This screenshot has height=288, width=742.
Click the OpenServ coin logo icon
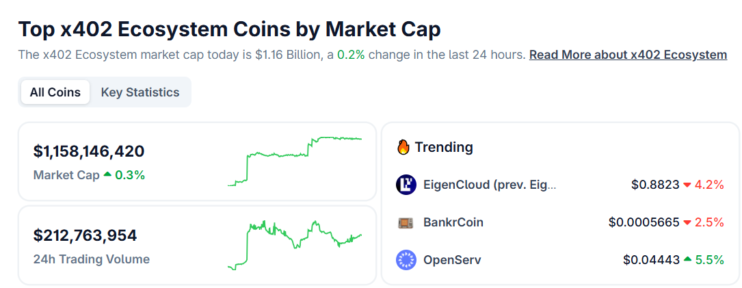(406, 260)
